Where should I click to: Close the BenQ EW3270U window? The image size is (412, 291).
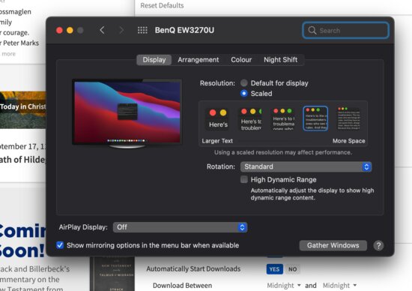pos(59,30)
